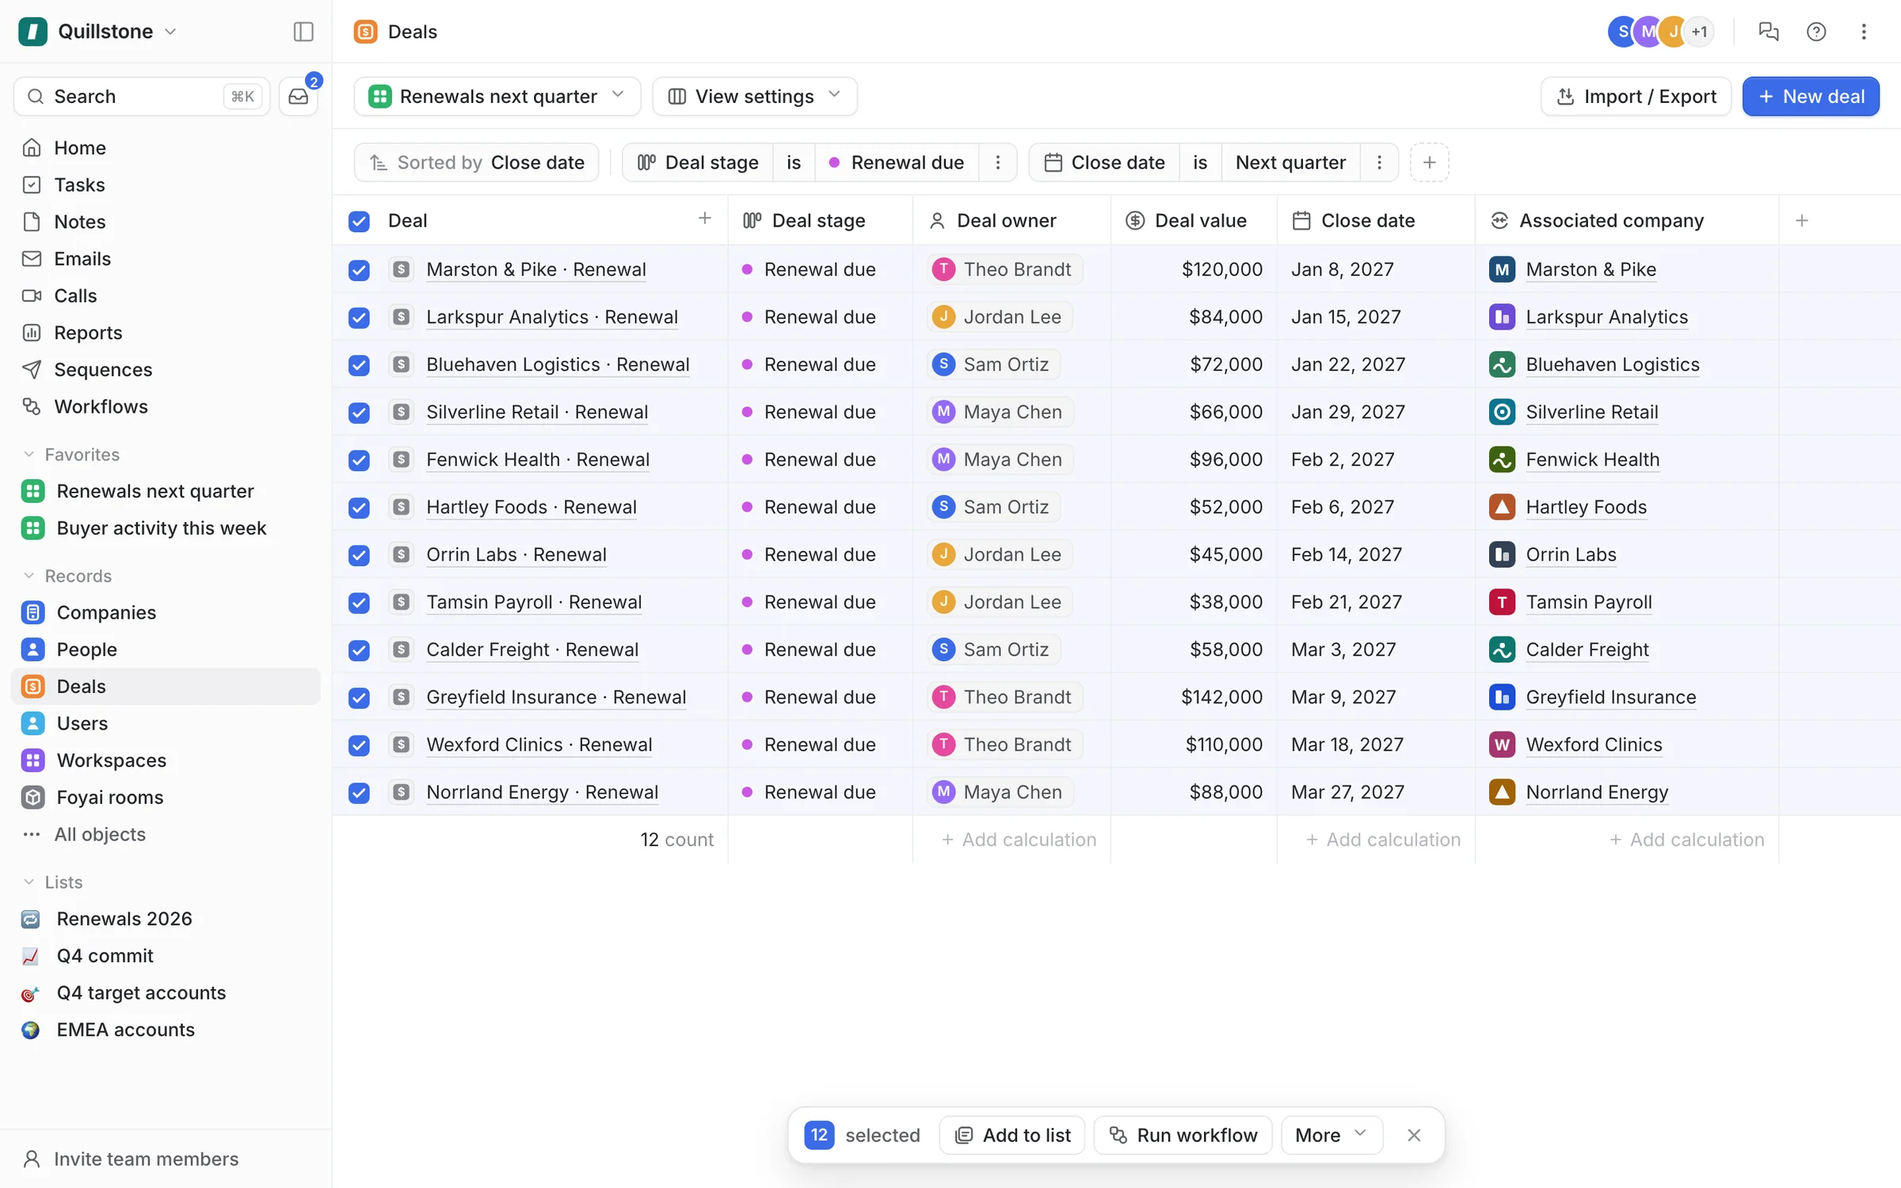The image size is (1901, 1188).
Task: Click the help question mark icon
Action: pyautogui.click(x=1816, y=32)
